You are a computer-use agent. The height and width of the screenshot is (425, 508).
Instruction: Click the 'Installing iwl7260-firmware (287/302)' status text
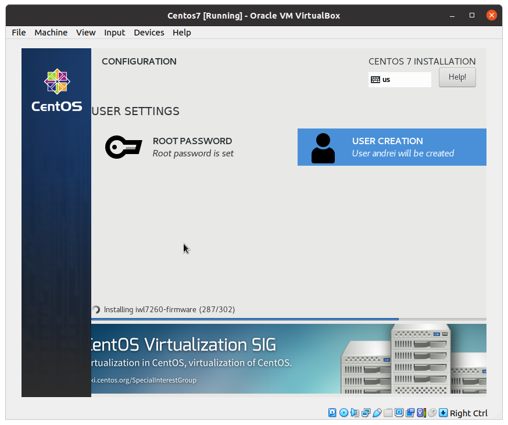pyautogui.click(x=169, y=309)
